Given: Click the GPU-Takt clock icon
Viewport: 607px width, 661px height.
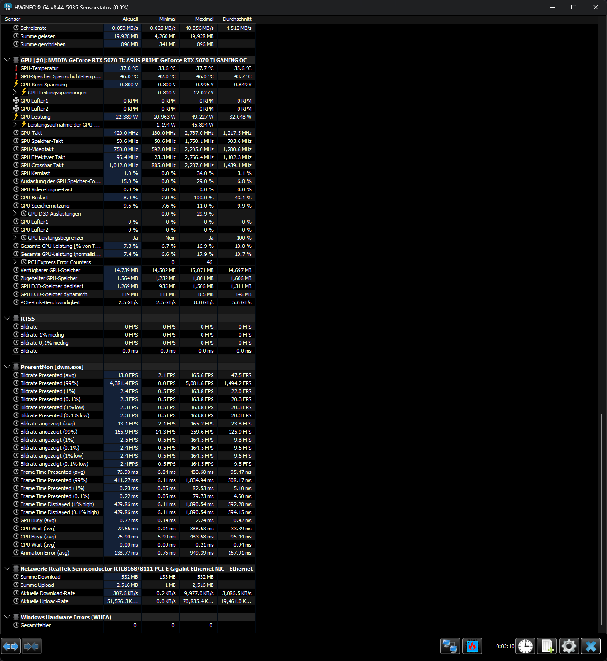Looking at the screenshot, I should pyautogui.click(x=16, y=133).
